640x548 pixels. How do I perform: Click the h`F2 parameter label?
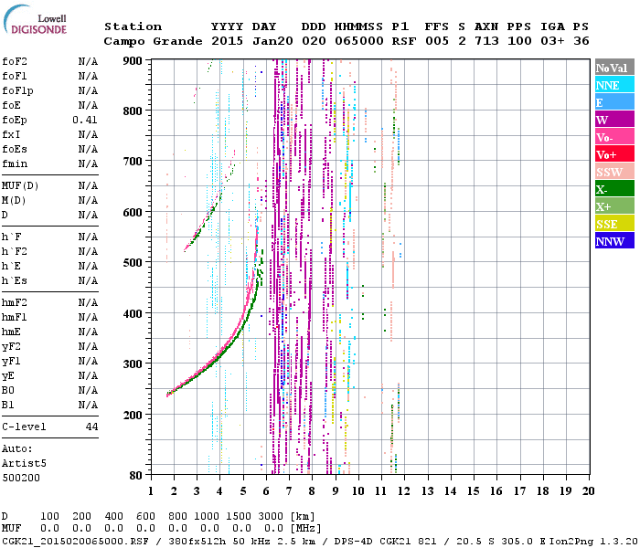[x=15, y=251]
